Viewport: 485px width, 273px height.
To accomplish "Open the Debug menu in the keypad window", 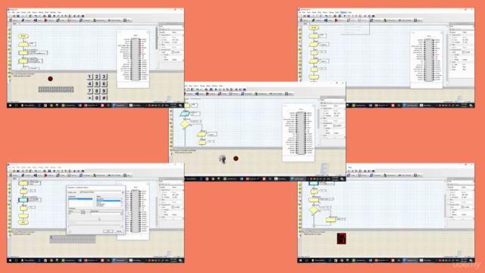I will [41, 12].
